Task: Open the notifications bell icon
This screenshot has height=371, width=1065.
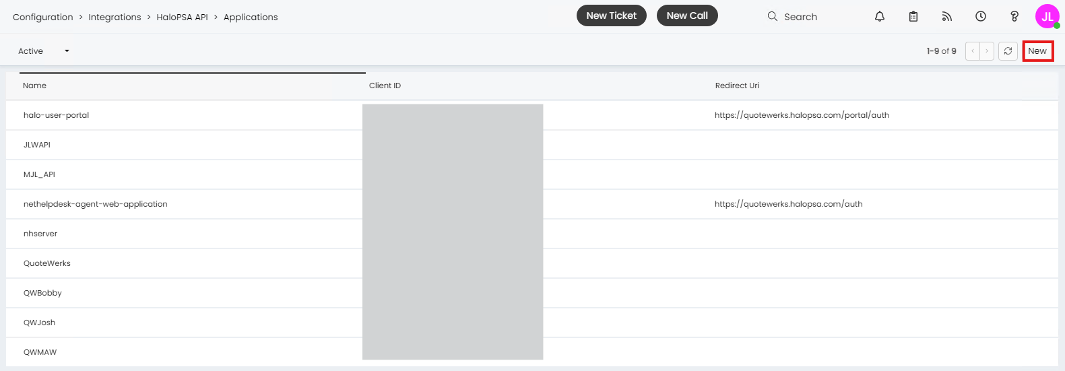Action: tap(880, 16)
